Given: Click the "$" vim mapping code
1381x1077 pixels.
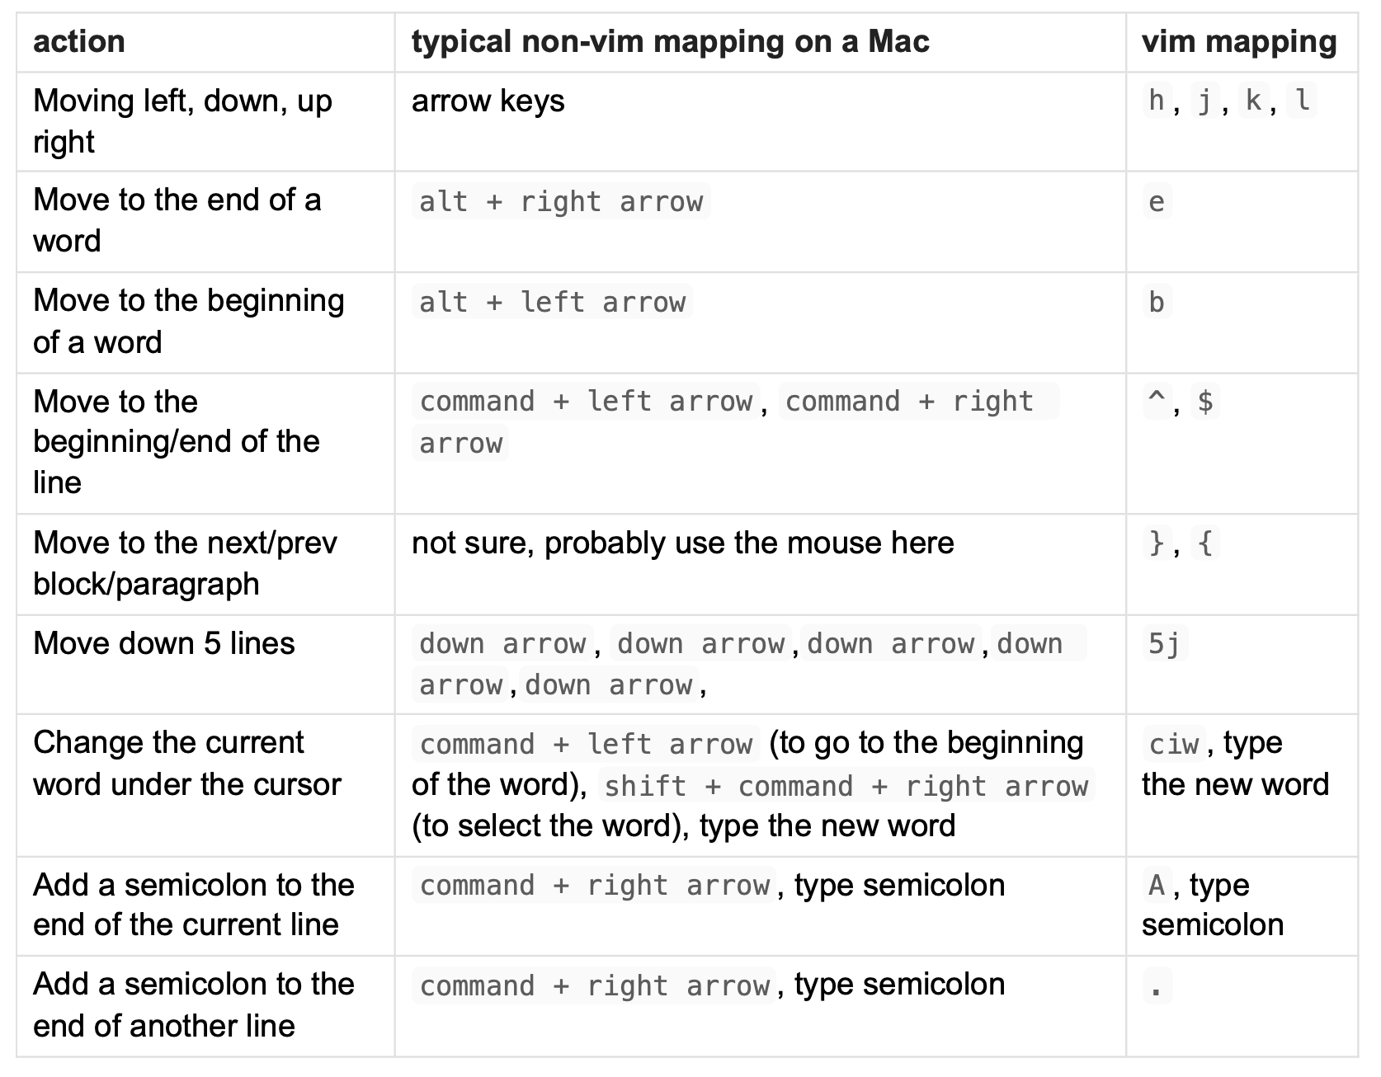Looking at the screenshot, I should [x=1205, y=402].
